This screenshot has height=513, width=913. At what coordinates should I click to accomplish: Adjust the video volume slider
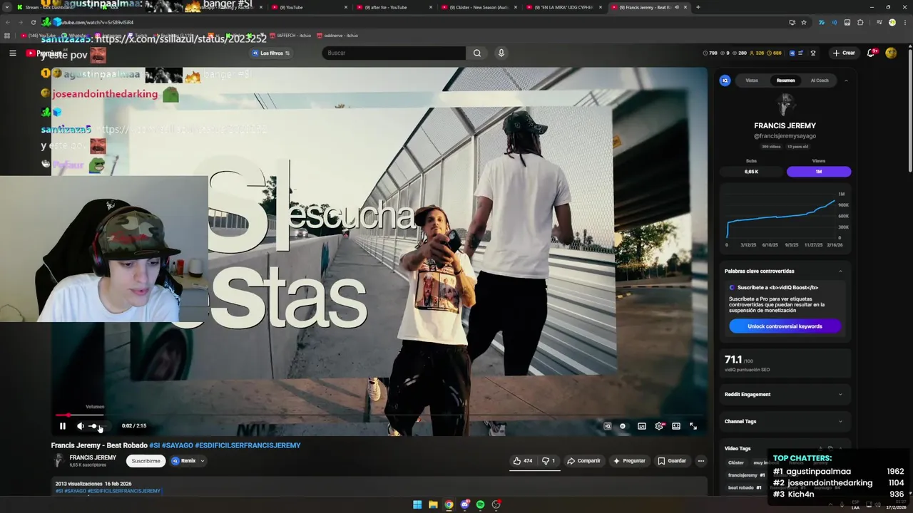tap(98, 426)
